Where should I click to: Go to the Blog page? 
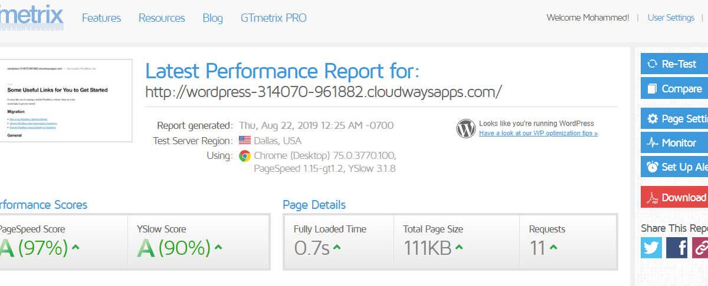[x=212, y=18]
